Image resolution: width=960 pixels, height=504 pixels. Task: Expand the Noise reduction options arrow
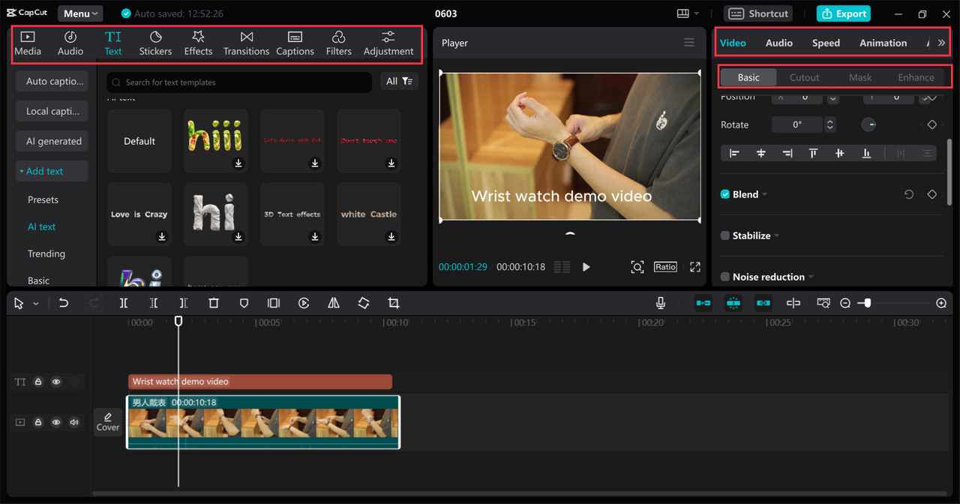coord(811,277)
